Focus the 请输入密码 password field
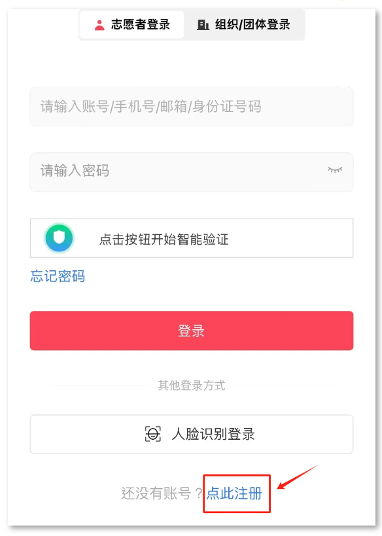382x536 pixels. point(192,172)
